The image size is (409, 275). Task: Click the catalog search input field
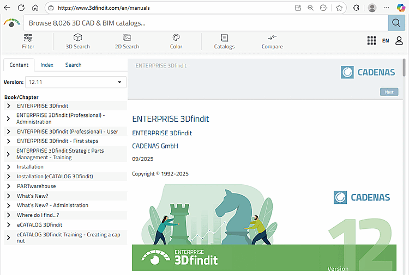(x=206, y=23)
